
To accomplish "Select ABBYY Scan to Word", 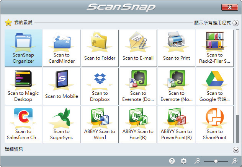I will 100,124.
